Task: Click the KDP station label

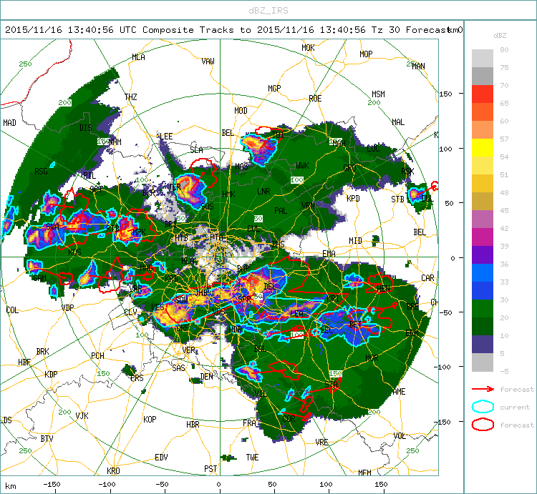Action: (x=51, y=375)
